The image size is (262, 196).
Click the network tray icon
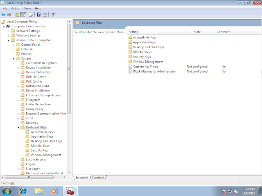[230, 192]
